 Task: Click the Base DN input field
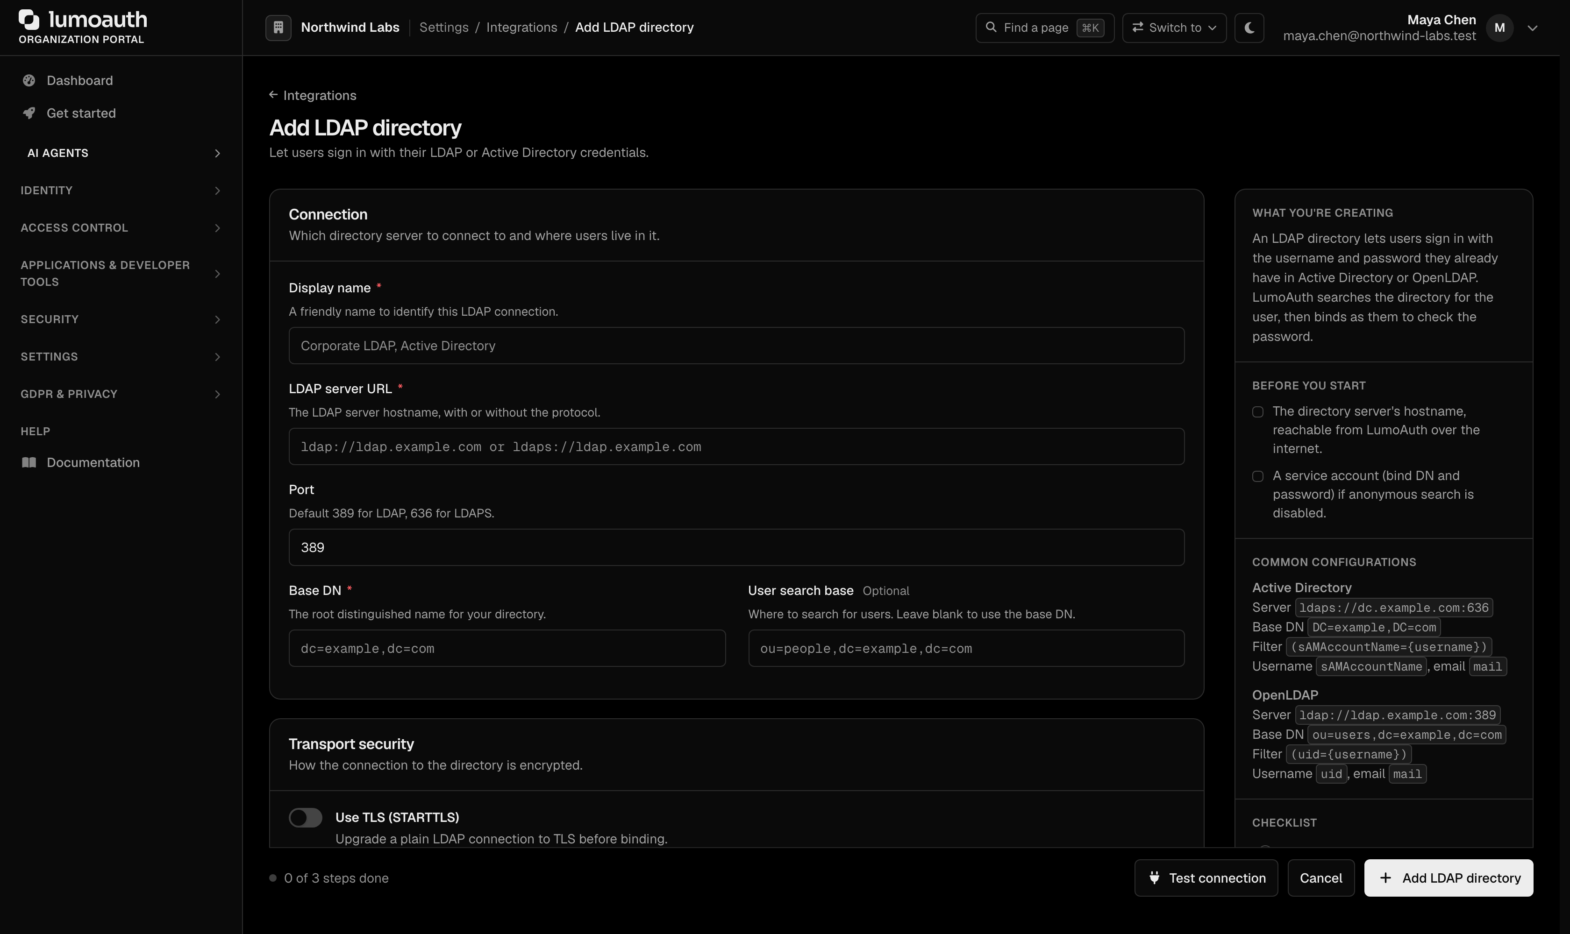507,648
